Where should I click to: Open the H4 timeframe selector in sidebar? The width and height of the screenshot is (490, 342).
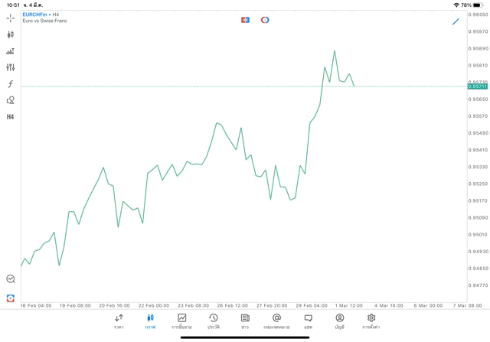tap(10, 117)
